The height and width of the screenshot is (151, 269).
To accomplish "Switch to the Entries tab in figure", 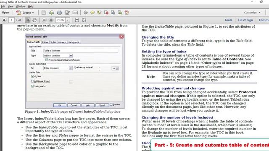I will 45,42.
